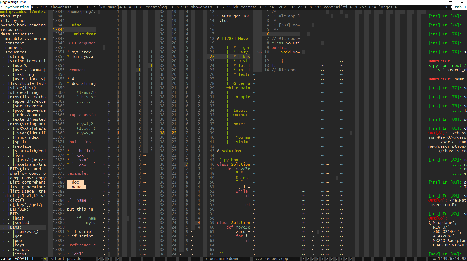Click the '= misc' heading on line 13845
The image size is (467, 261).
point(74,25)
